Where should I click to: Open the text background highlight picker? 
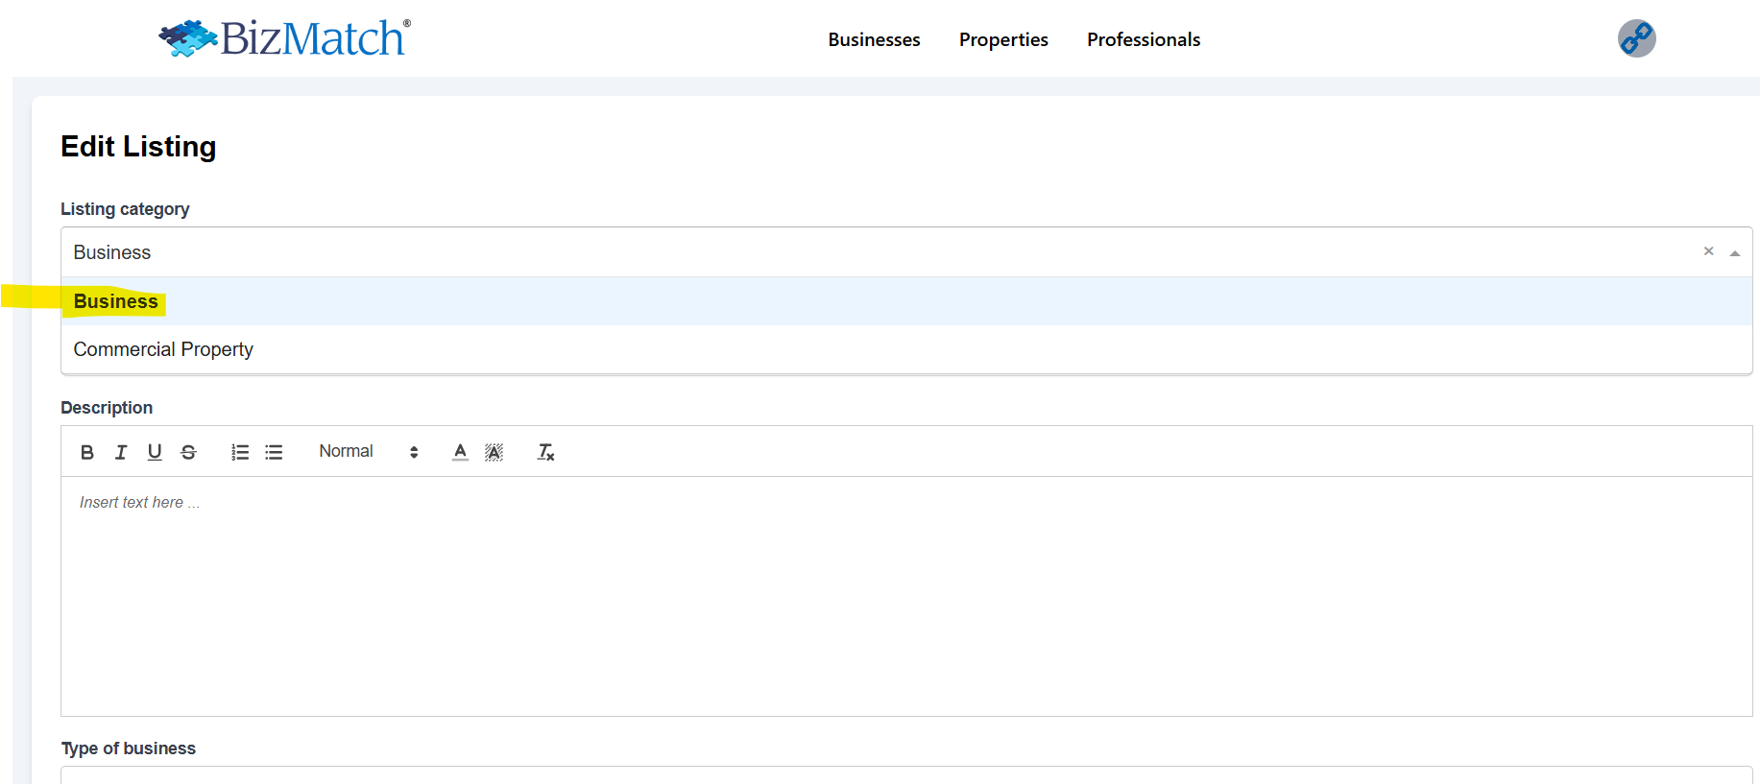[x=494, y=452]
